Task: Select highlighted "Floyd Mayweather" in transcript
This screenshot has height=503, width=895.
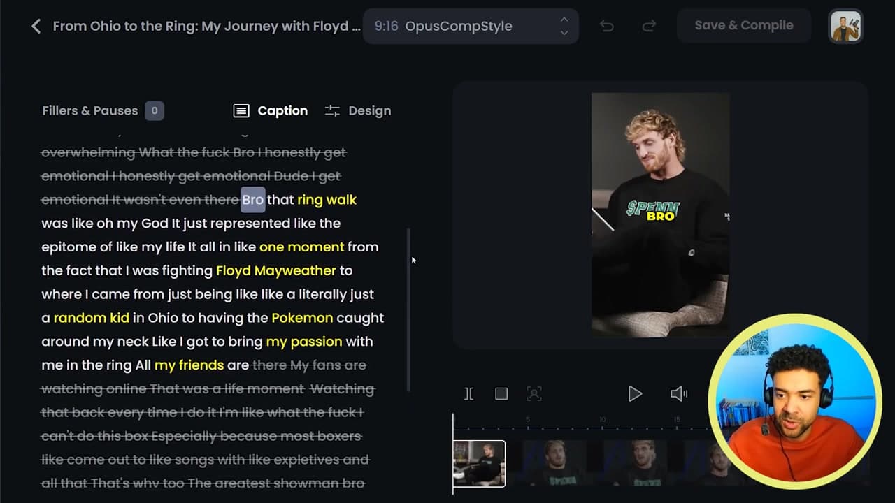Action: (x=276, y=271)
